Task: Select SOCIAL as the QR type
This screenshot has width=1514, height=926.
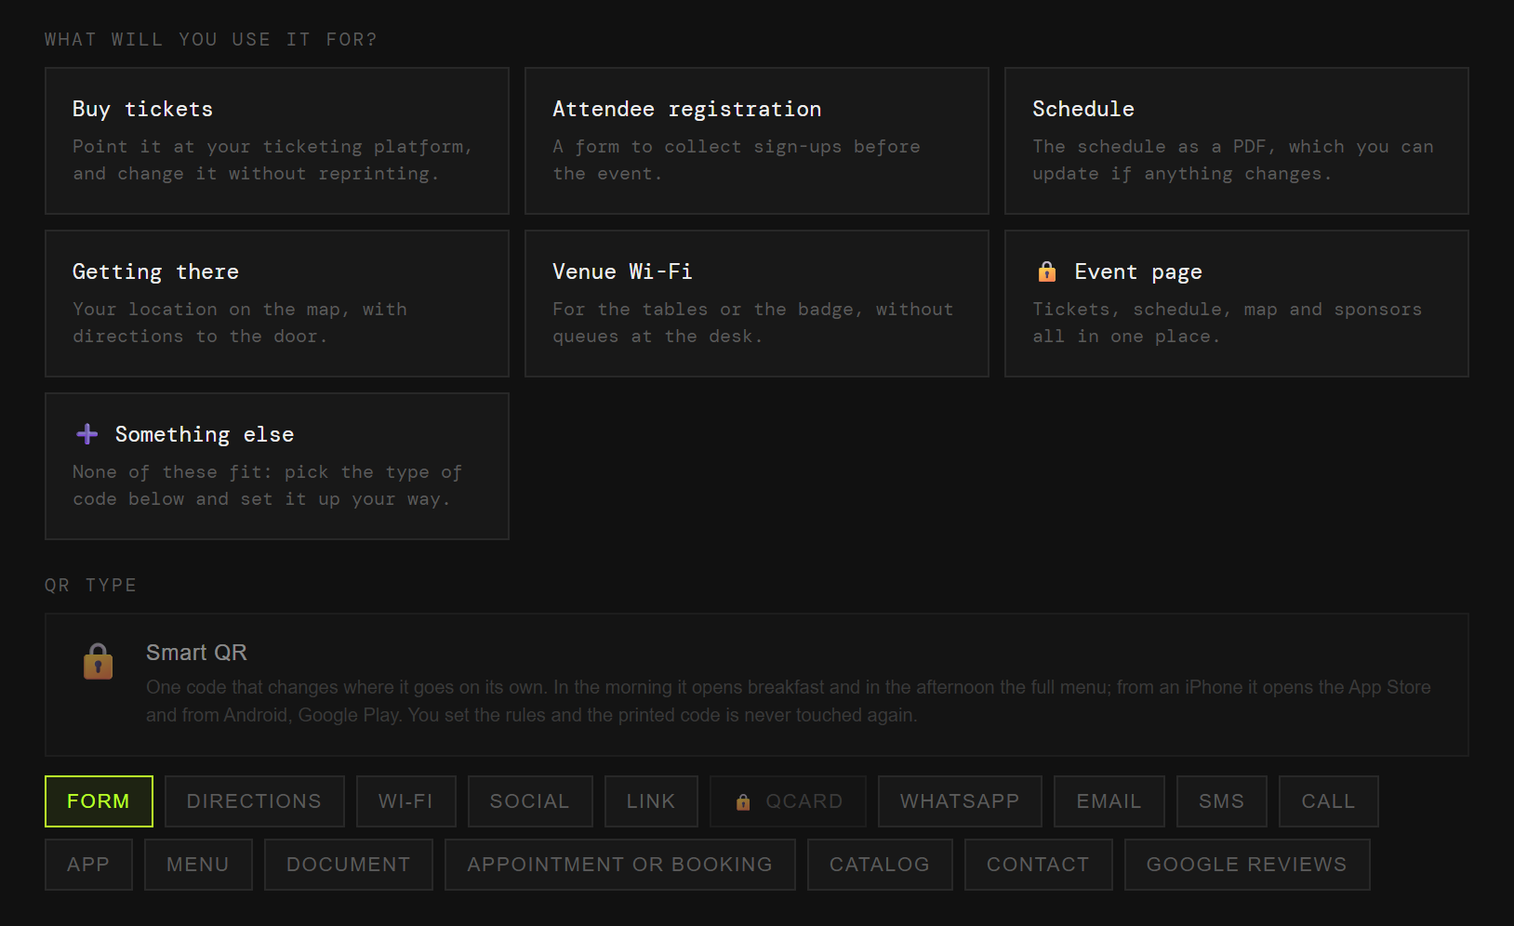Action: pos(530,801)
